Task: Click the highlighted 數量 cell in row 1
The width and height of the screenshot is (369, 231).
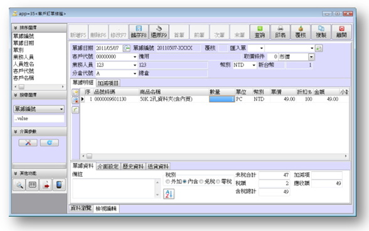Action: pos(222,99)
